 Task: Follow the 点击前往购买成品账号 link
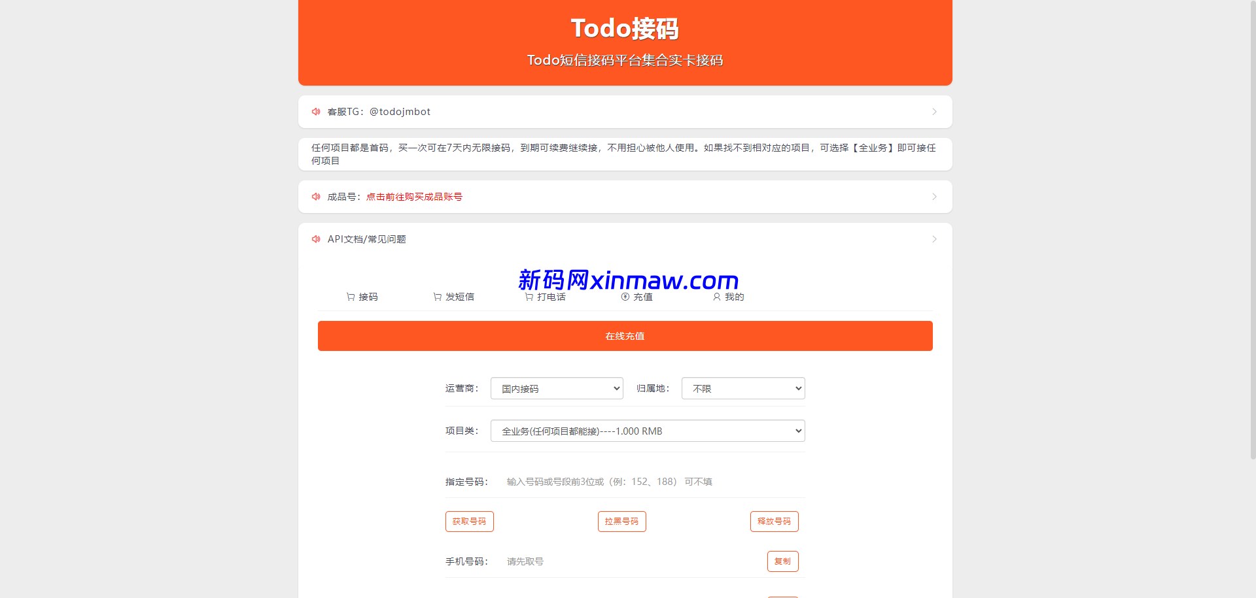point(414,197)
